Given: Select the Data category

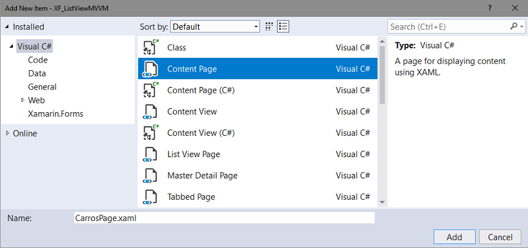Looking at the screenshot, I should 37,73.
